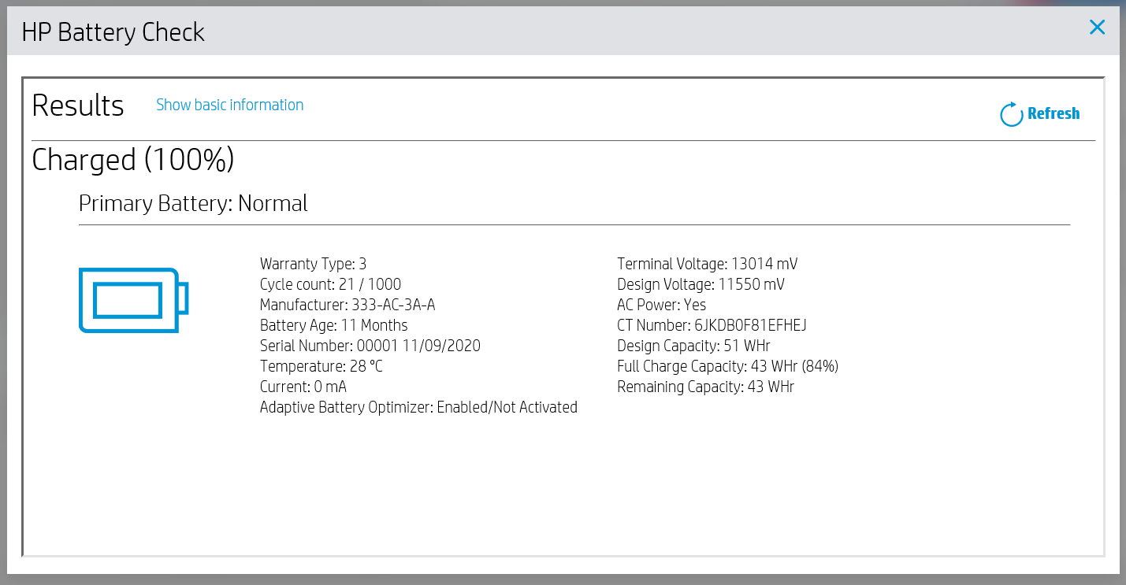This screenshot has height=585, width=1126.
Task: Select the Results heading
Action: [78, 106]
